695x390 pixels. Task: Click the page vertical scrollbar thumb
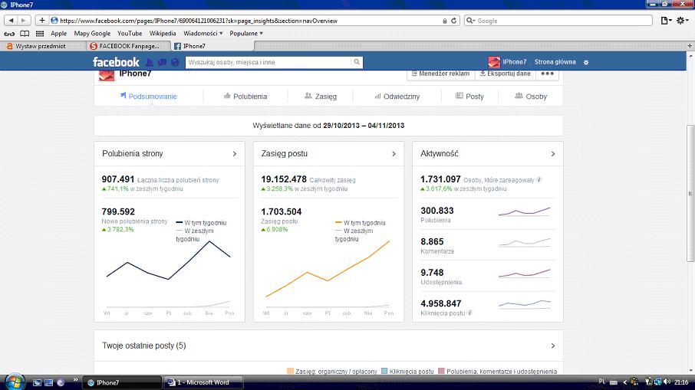(x=690, y=193)
